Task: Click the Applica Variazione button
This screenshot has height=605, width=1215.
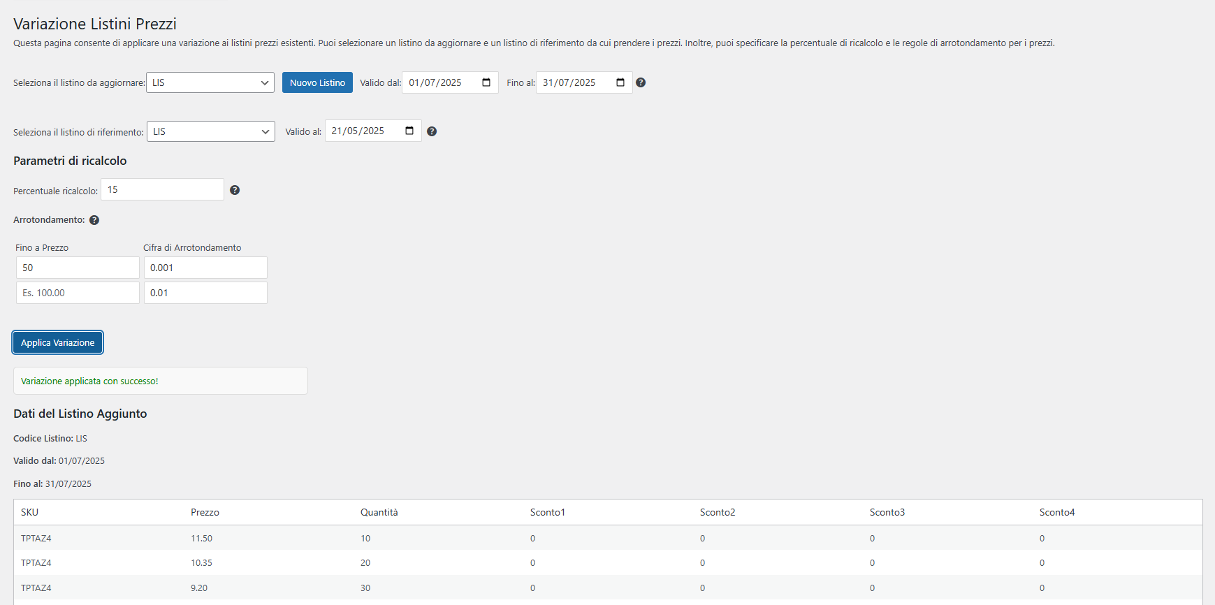Action: [58, 342]
